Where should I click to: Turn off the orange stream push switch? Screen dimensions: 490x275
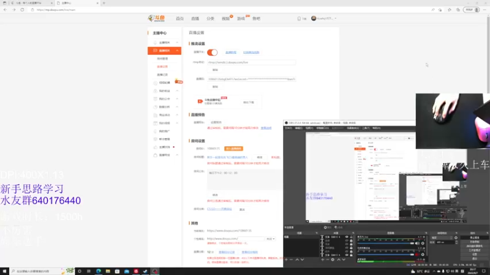(x=212, y=53)
